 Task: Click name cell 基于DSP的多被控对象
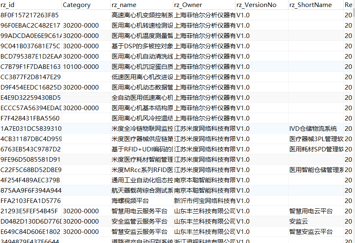click(x=142, y=46)
